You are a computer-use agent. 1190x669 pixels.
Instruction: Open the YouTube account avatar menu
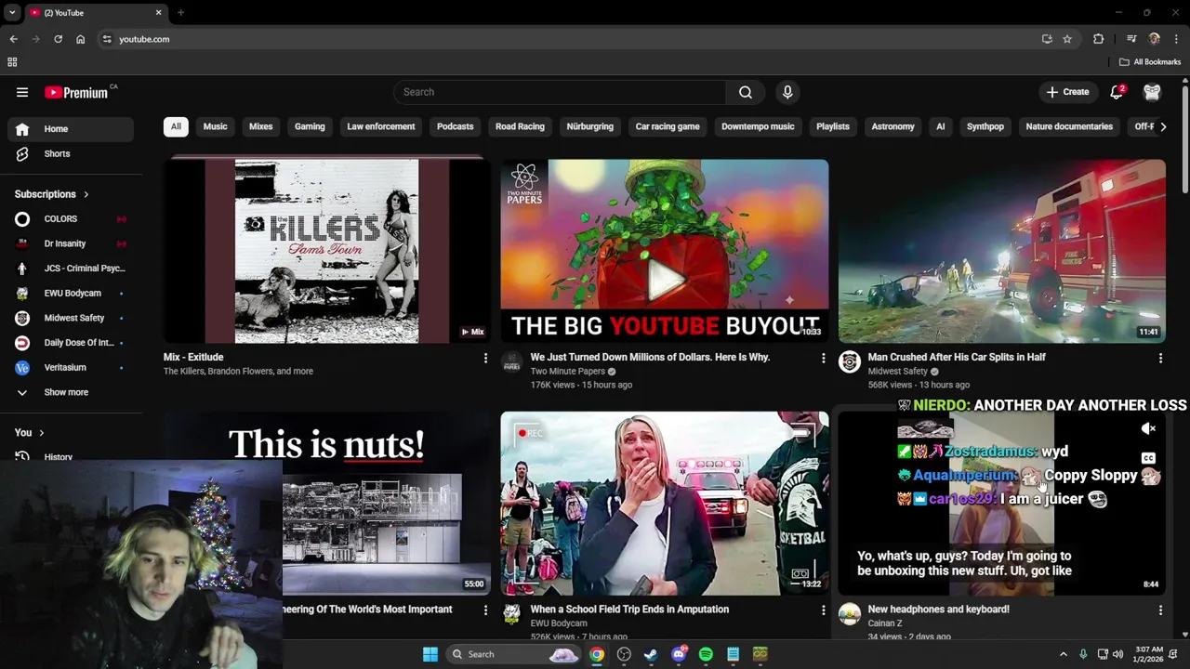tap(1152, 92)
